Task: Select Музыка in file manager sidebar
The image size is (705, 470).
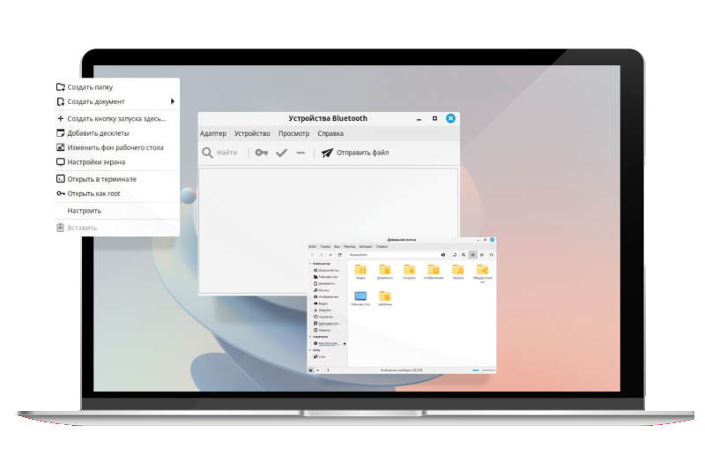Action: click(x=322, y=290)
